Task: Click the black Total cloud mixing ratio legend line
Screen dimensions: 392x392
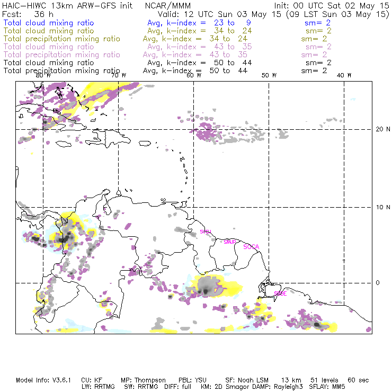Action: tap(49, 63)
